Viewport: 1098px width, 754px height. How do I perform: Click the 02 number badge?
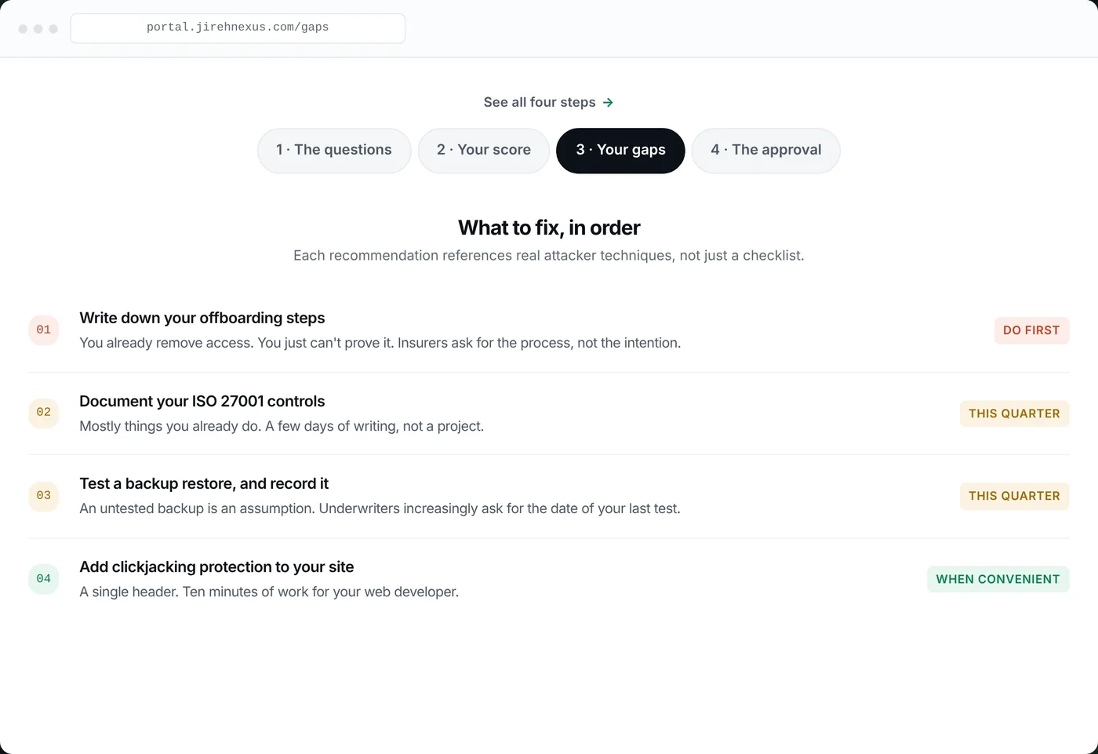click(x=44, y=412)
